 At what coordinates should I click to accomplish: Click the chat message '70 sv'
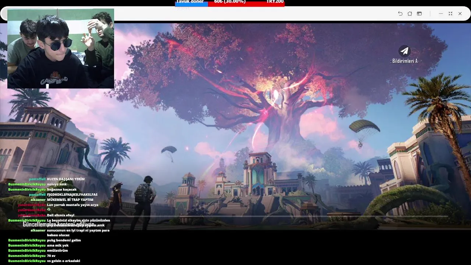(51, 256)
